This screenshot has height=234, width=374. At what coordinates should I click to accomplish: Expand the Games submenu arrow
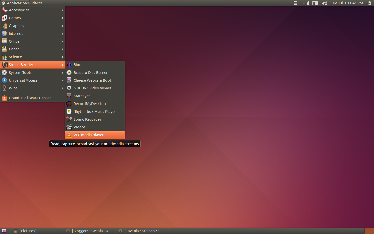(63, 18)
